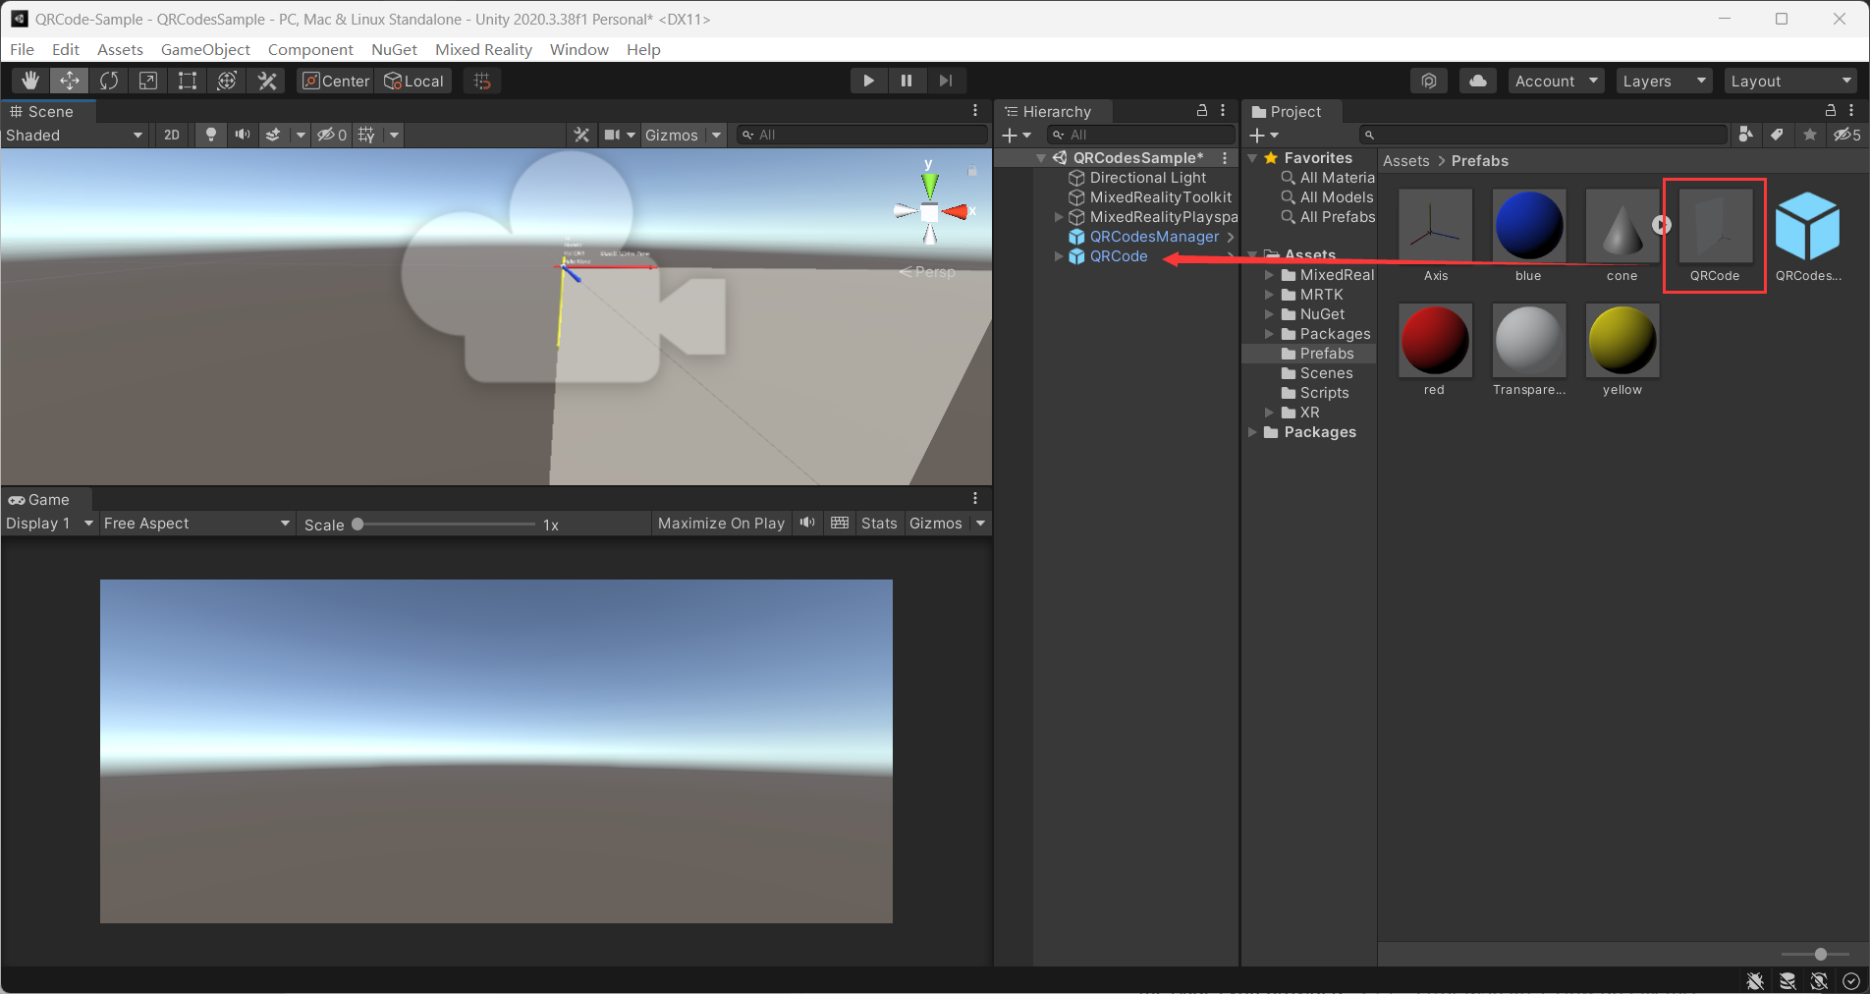The width and height of the screenshot is (1870, 994).
Task: Select the Rect transform tool
Action: (x=188, y=81)
